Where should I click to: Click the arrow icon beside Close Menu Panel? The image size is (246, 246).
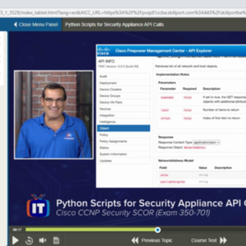15,25
